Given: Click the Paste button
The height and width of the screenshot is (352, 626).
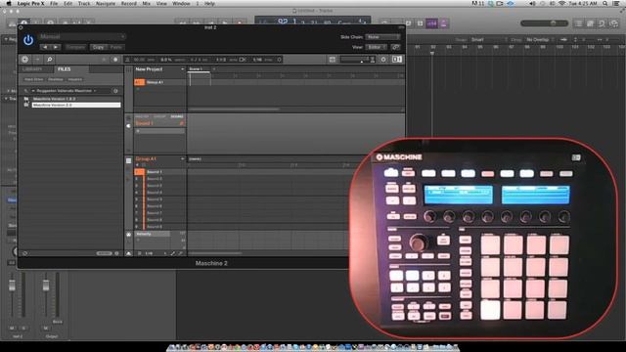Looking at the screenshot, I should (116, 47).
